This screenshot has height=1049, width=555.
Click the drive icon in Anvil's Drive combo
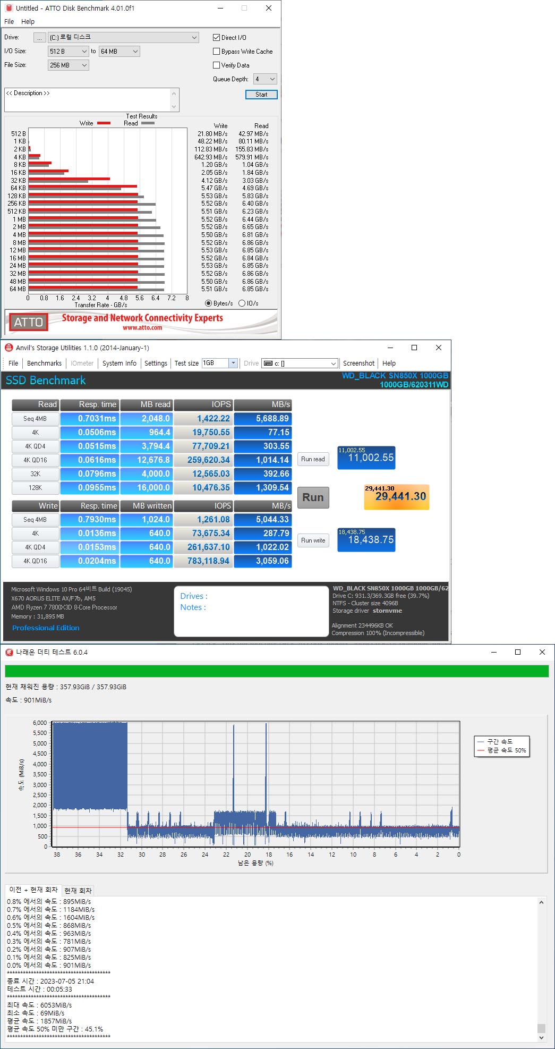(x=268, y=363)
